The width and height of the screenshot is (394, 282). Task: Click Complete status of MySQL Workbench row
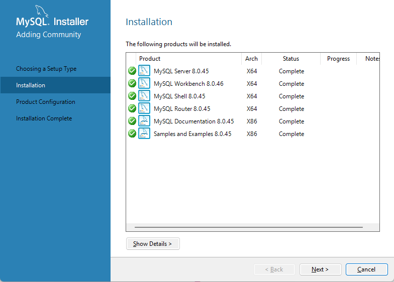pos(291,84)
